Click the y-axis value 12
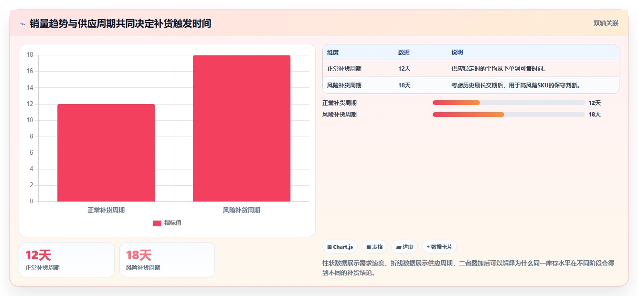638x296 pixels. pos(30,104)
